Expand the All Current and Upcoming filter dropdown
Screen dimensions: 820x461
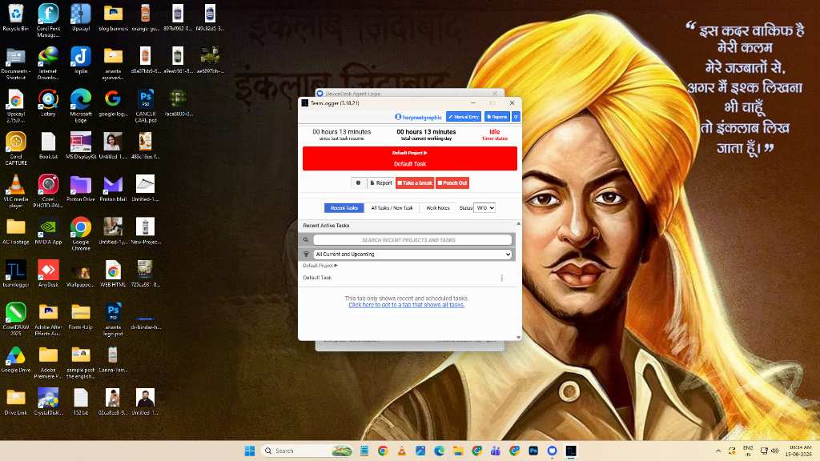tap(412, 255)
